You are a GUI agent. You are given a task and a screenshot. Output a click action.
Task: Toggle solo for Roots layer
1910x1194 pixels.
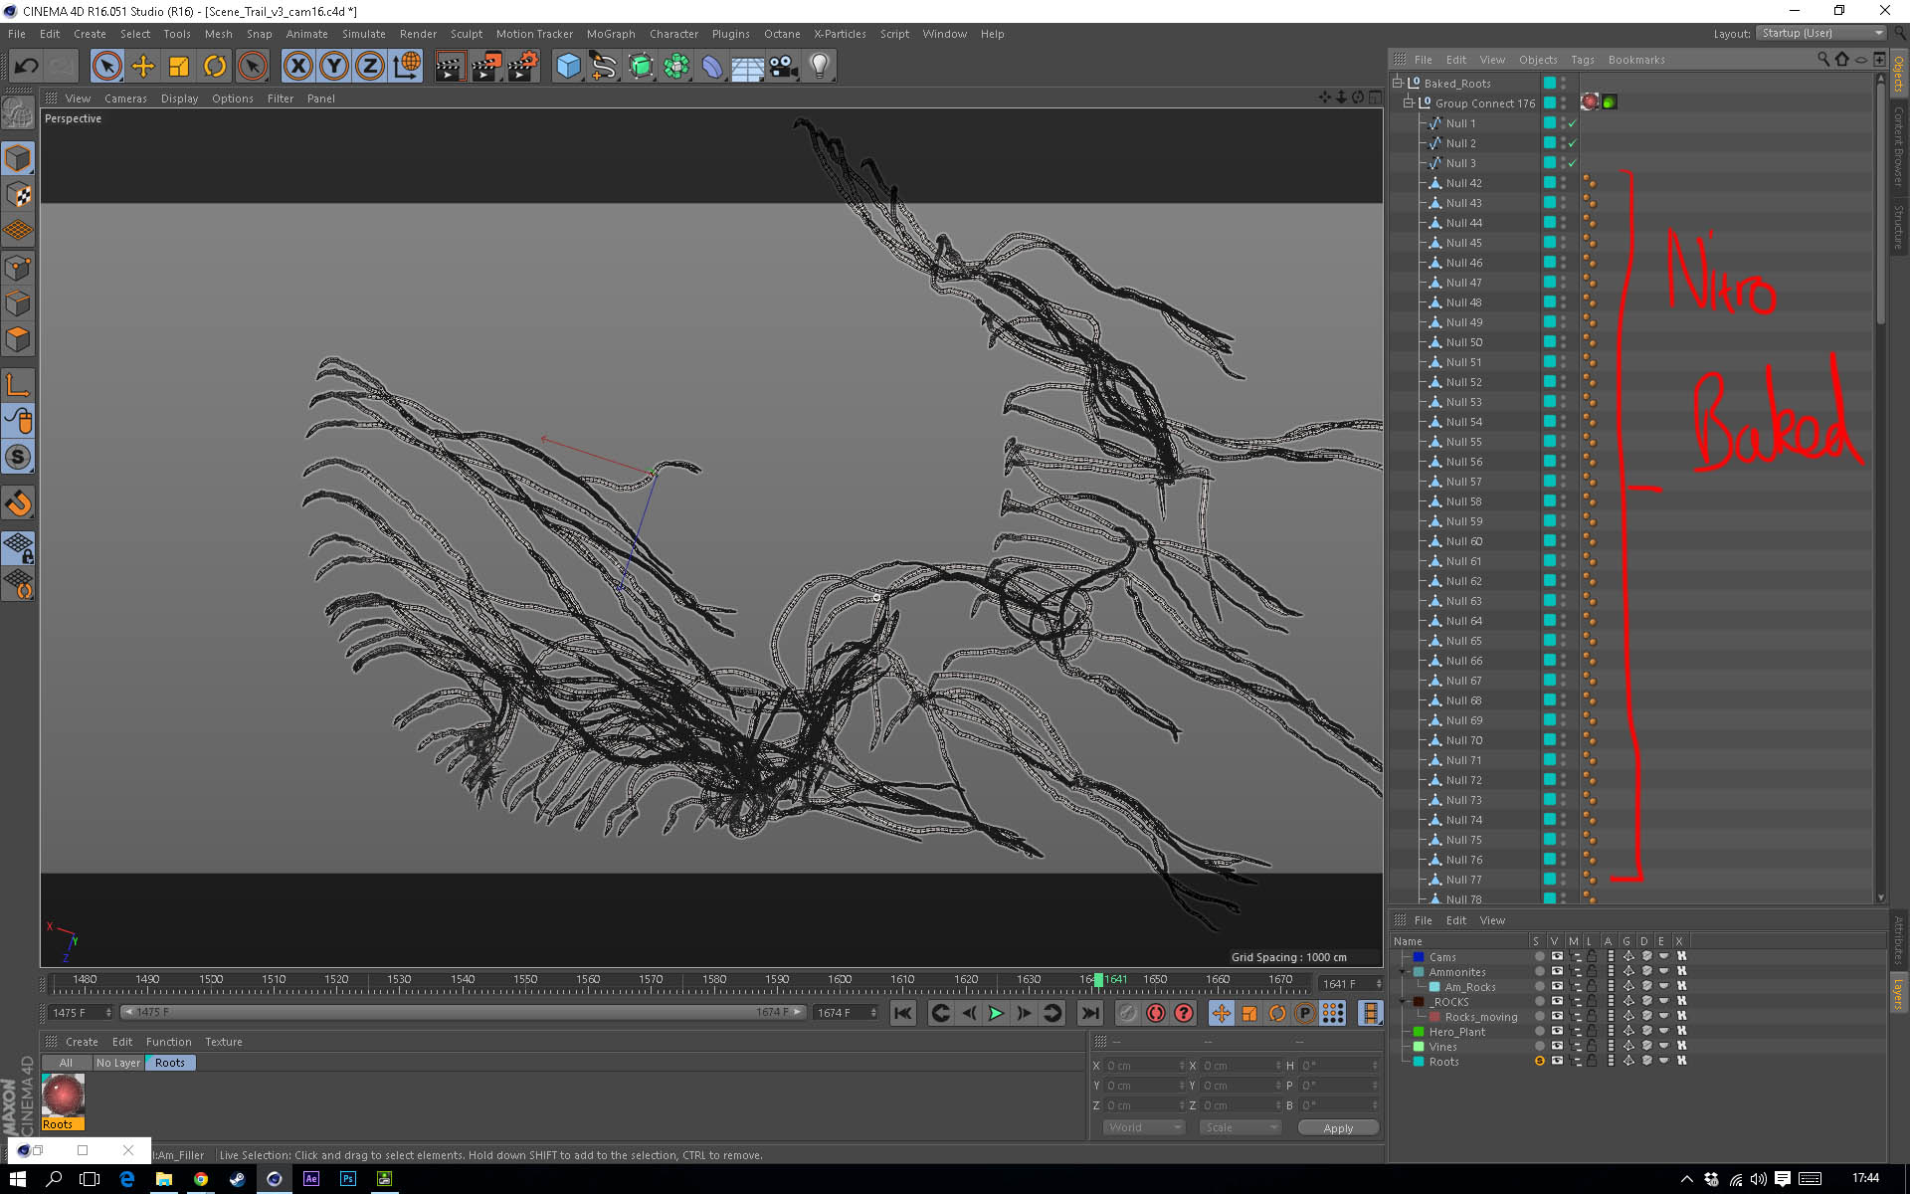point(1540,1062)
